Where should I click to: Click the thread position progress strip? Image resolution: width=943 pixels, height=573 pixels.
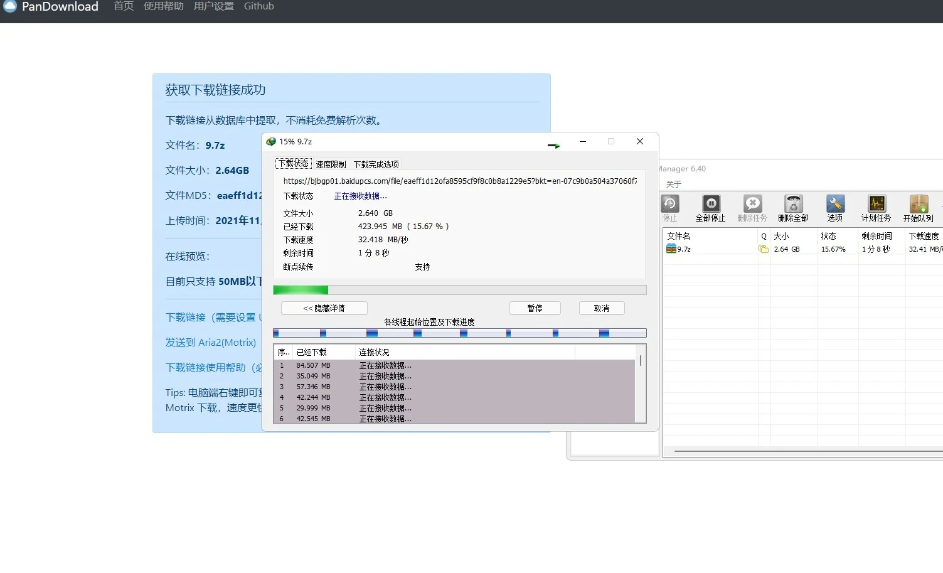[460, 333]
